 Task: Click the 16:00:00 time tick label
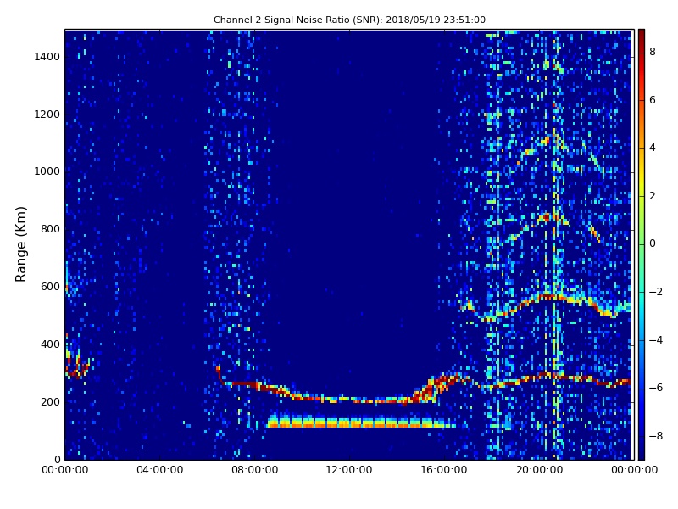click(444, 470)
